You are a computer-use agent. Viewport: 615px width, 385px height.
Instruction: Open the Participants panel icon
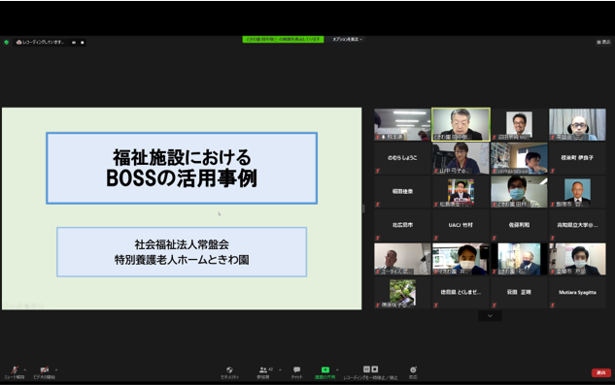pos(262,369)
